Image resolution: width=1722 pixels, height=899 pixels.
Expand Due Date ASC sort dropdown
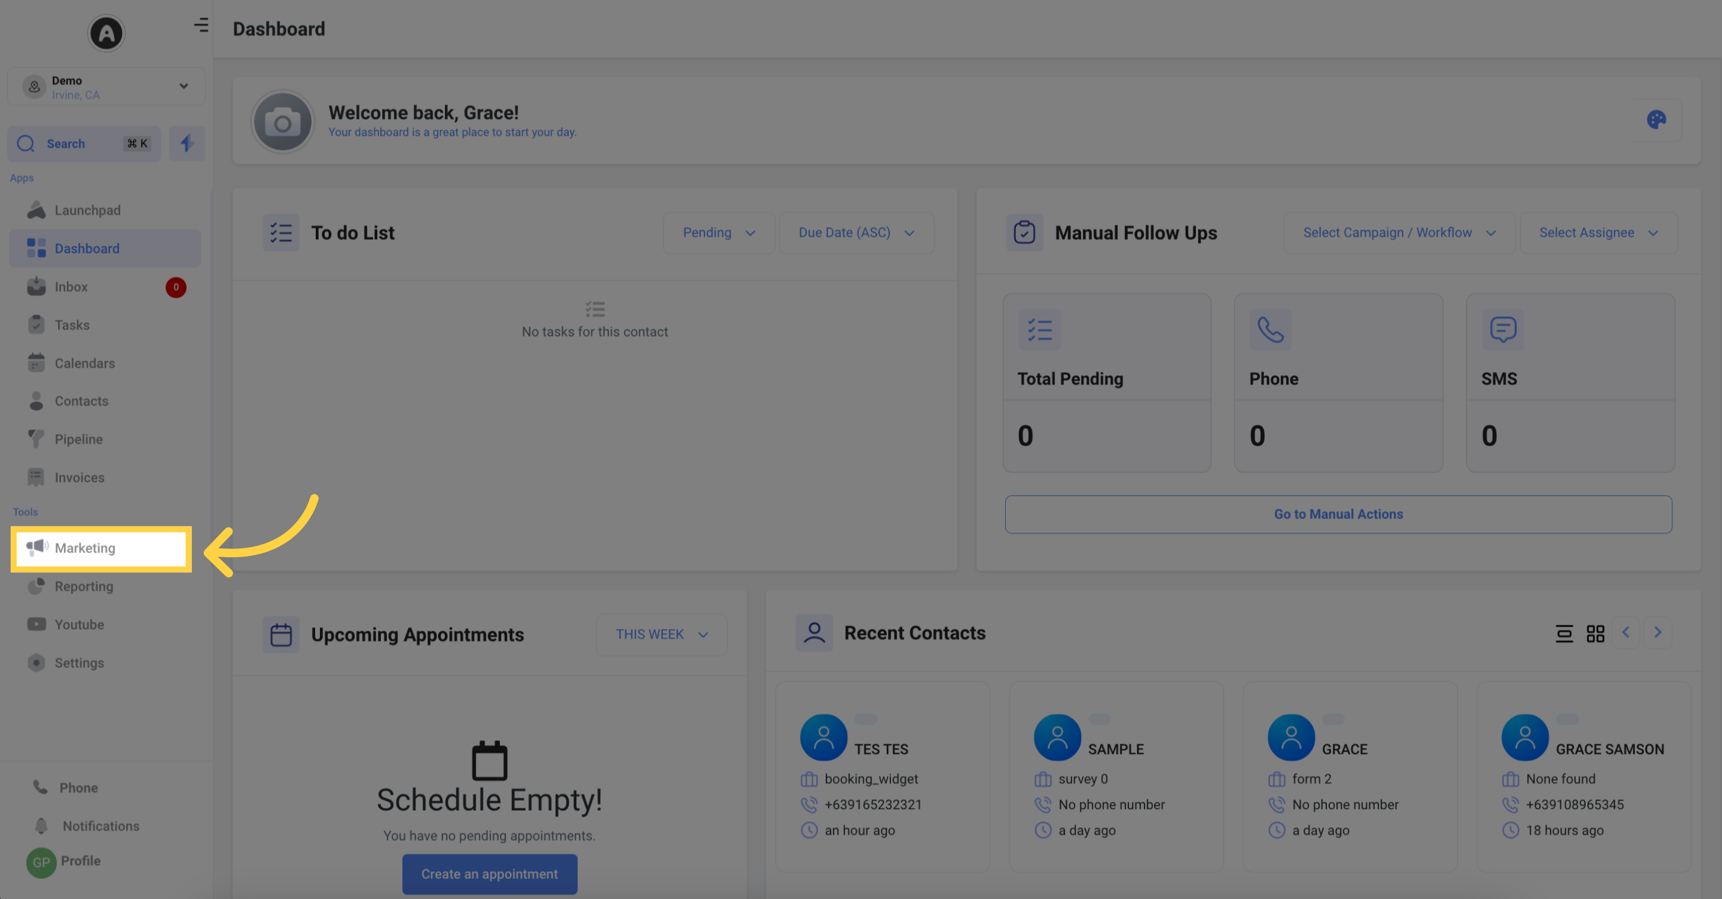coord(853,232)
